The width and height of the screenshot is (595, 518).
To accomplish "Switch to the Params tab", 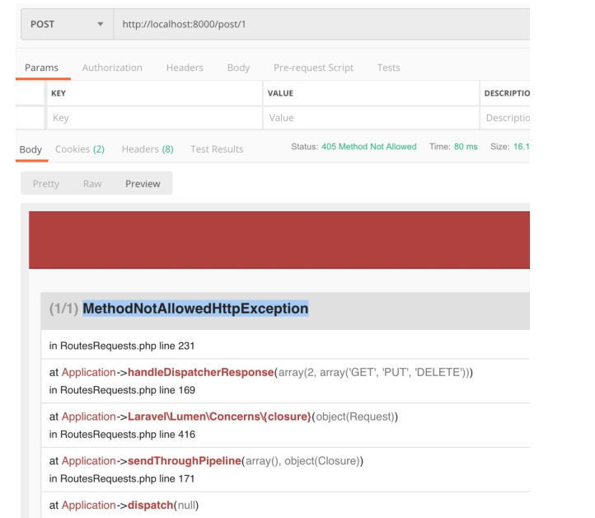I will click(x=42, y=68).
